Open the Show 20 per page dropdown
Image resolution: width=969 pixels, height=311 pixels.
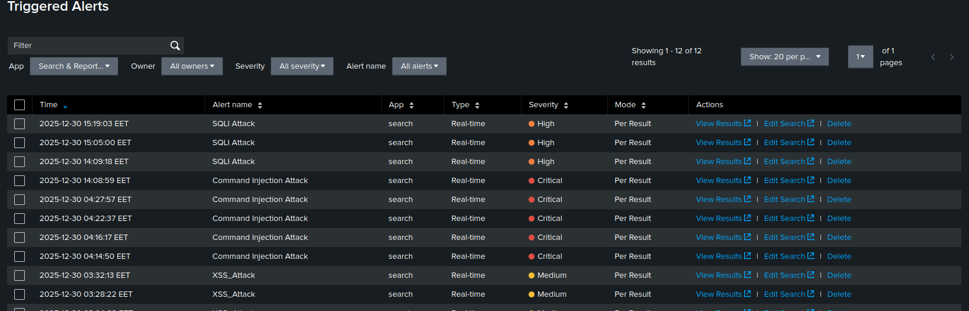[x=785, y=57]
